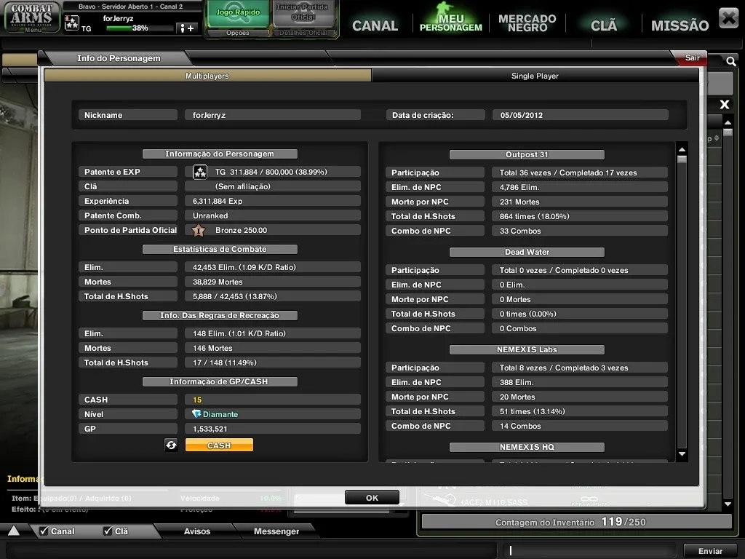The height and width of the screenshot is (559, 745).
Task: Click the Nickname value forJerryz
Action: tap(273, 115)
